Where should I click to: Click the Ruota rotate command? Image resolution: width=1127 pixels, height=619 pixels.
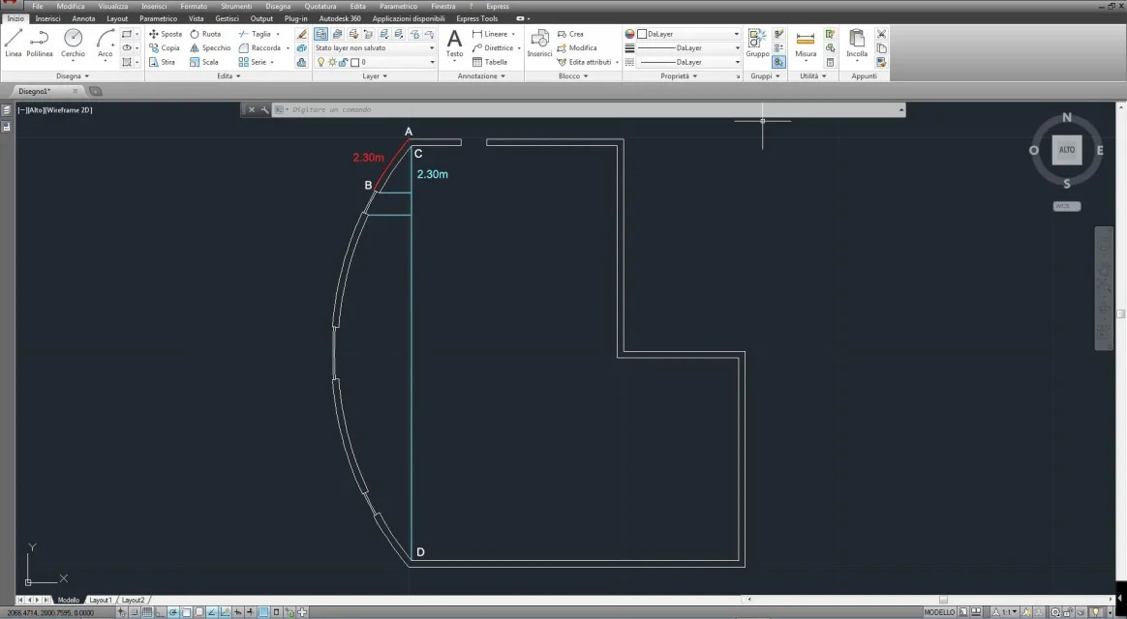[x=205, y=34]
